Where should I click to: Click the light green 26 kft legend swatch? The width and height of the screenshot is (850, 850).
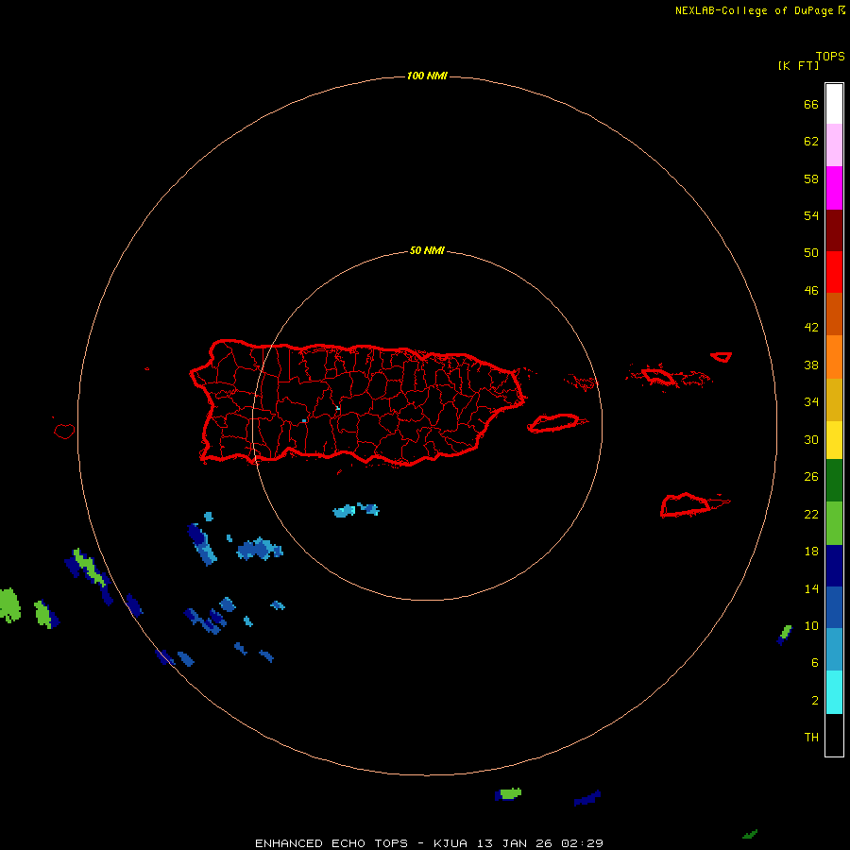click(x=834, y=523)
